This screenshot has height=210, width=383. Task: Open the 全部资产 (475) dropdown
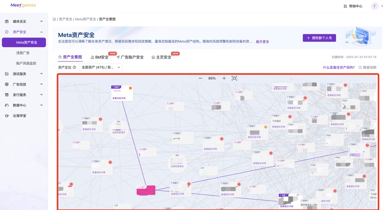tap(101, 67)
